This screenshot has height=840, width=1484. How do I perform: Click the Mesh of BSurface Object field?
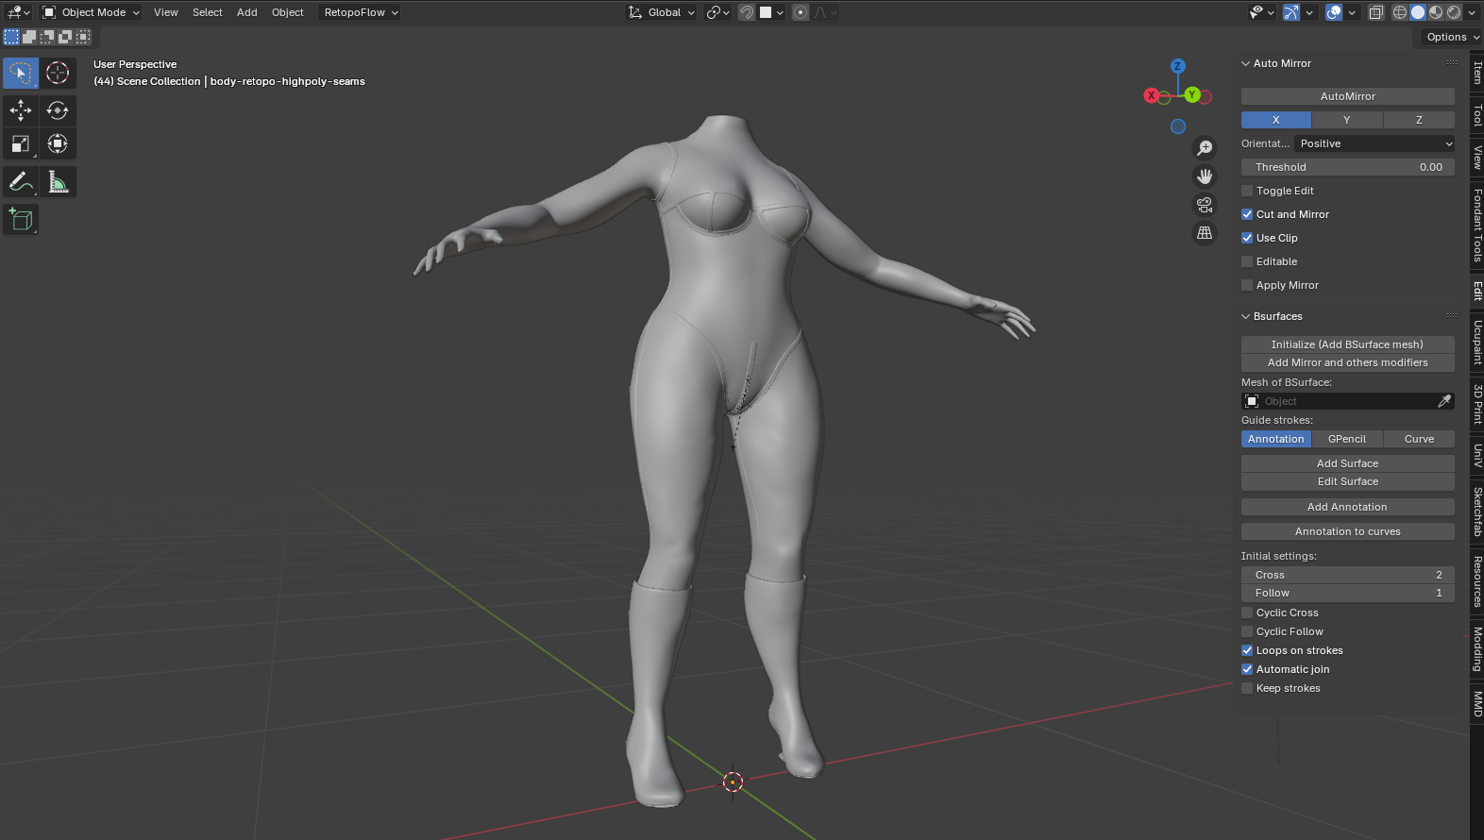(1339, 401)
